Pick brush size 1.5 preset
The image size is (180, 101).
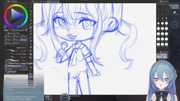166,10
